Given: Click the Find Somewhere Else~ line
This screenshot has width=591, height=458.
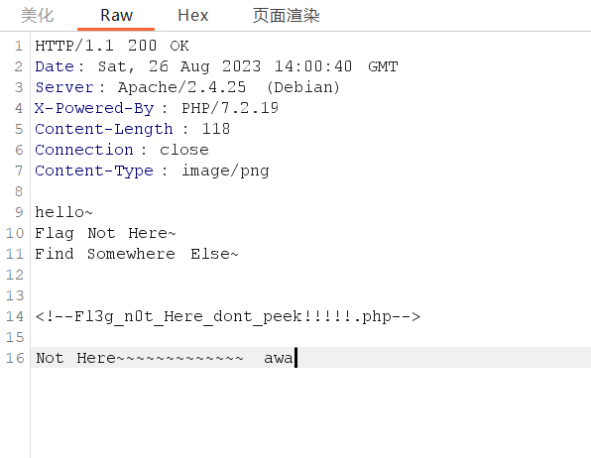Looking at the screenshot, I should [137, 254].
